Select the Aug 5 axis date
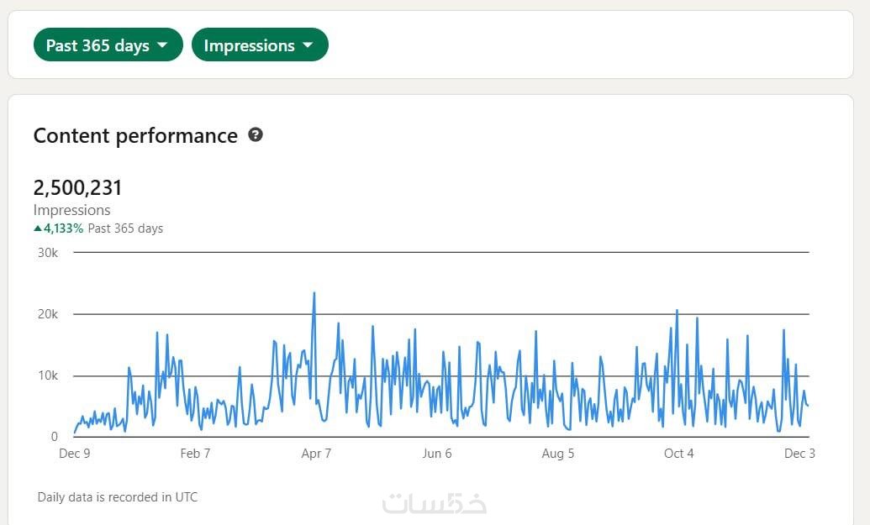 point(558,454)
